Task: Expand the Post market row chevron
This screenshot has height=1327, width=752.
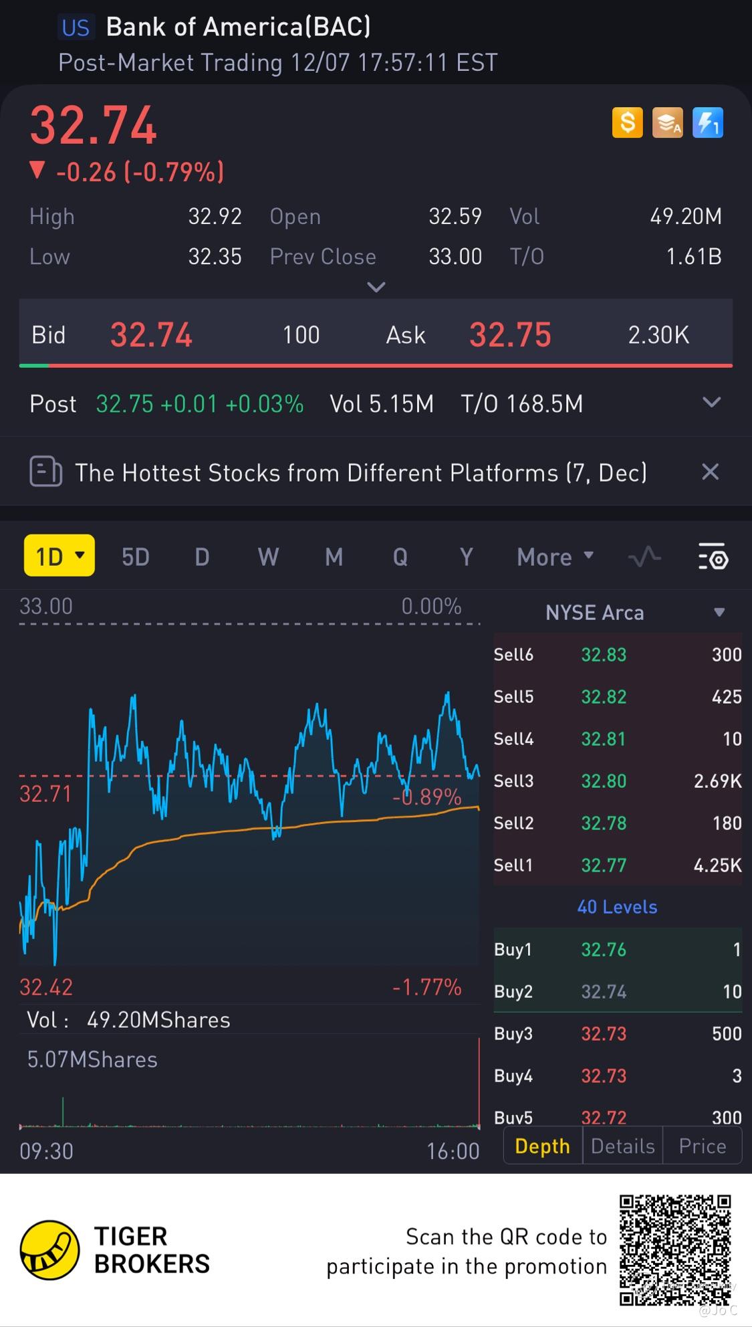Action: click(712, 403)
